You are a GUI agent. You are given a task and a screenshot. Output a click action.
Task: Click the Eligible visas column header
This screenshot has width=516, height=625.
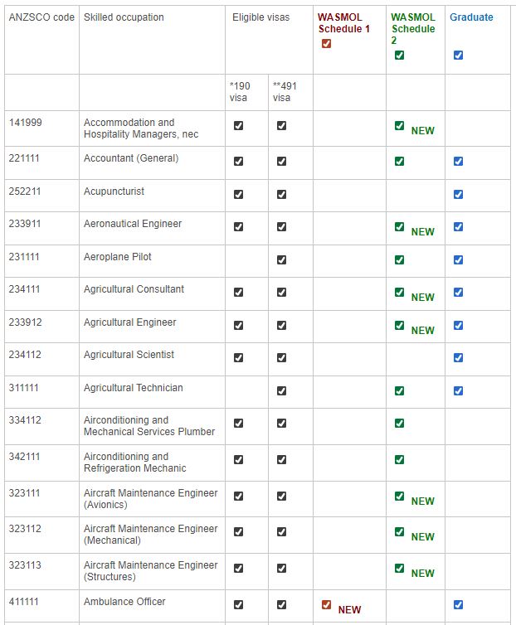pyautogui.click(x=260, y=17)
